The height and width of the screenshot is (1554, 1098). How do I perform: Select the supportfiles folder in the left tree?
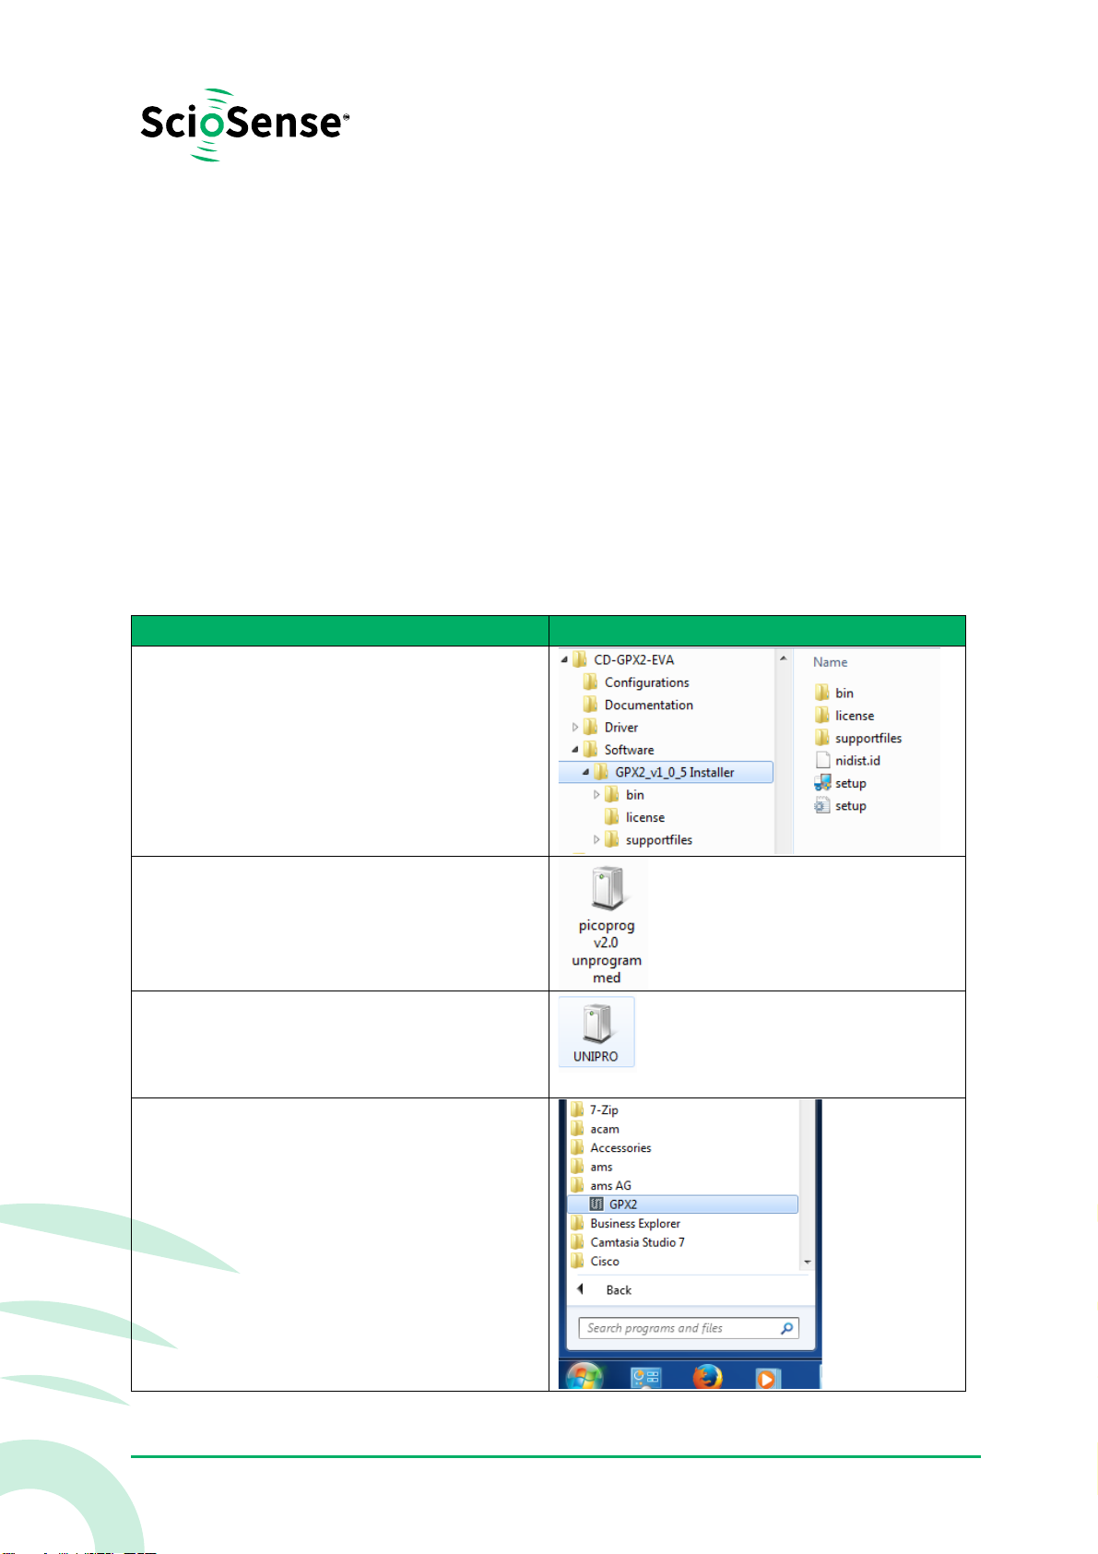coord(648,840)
